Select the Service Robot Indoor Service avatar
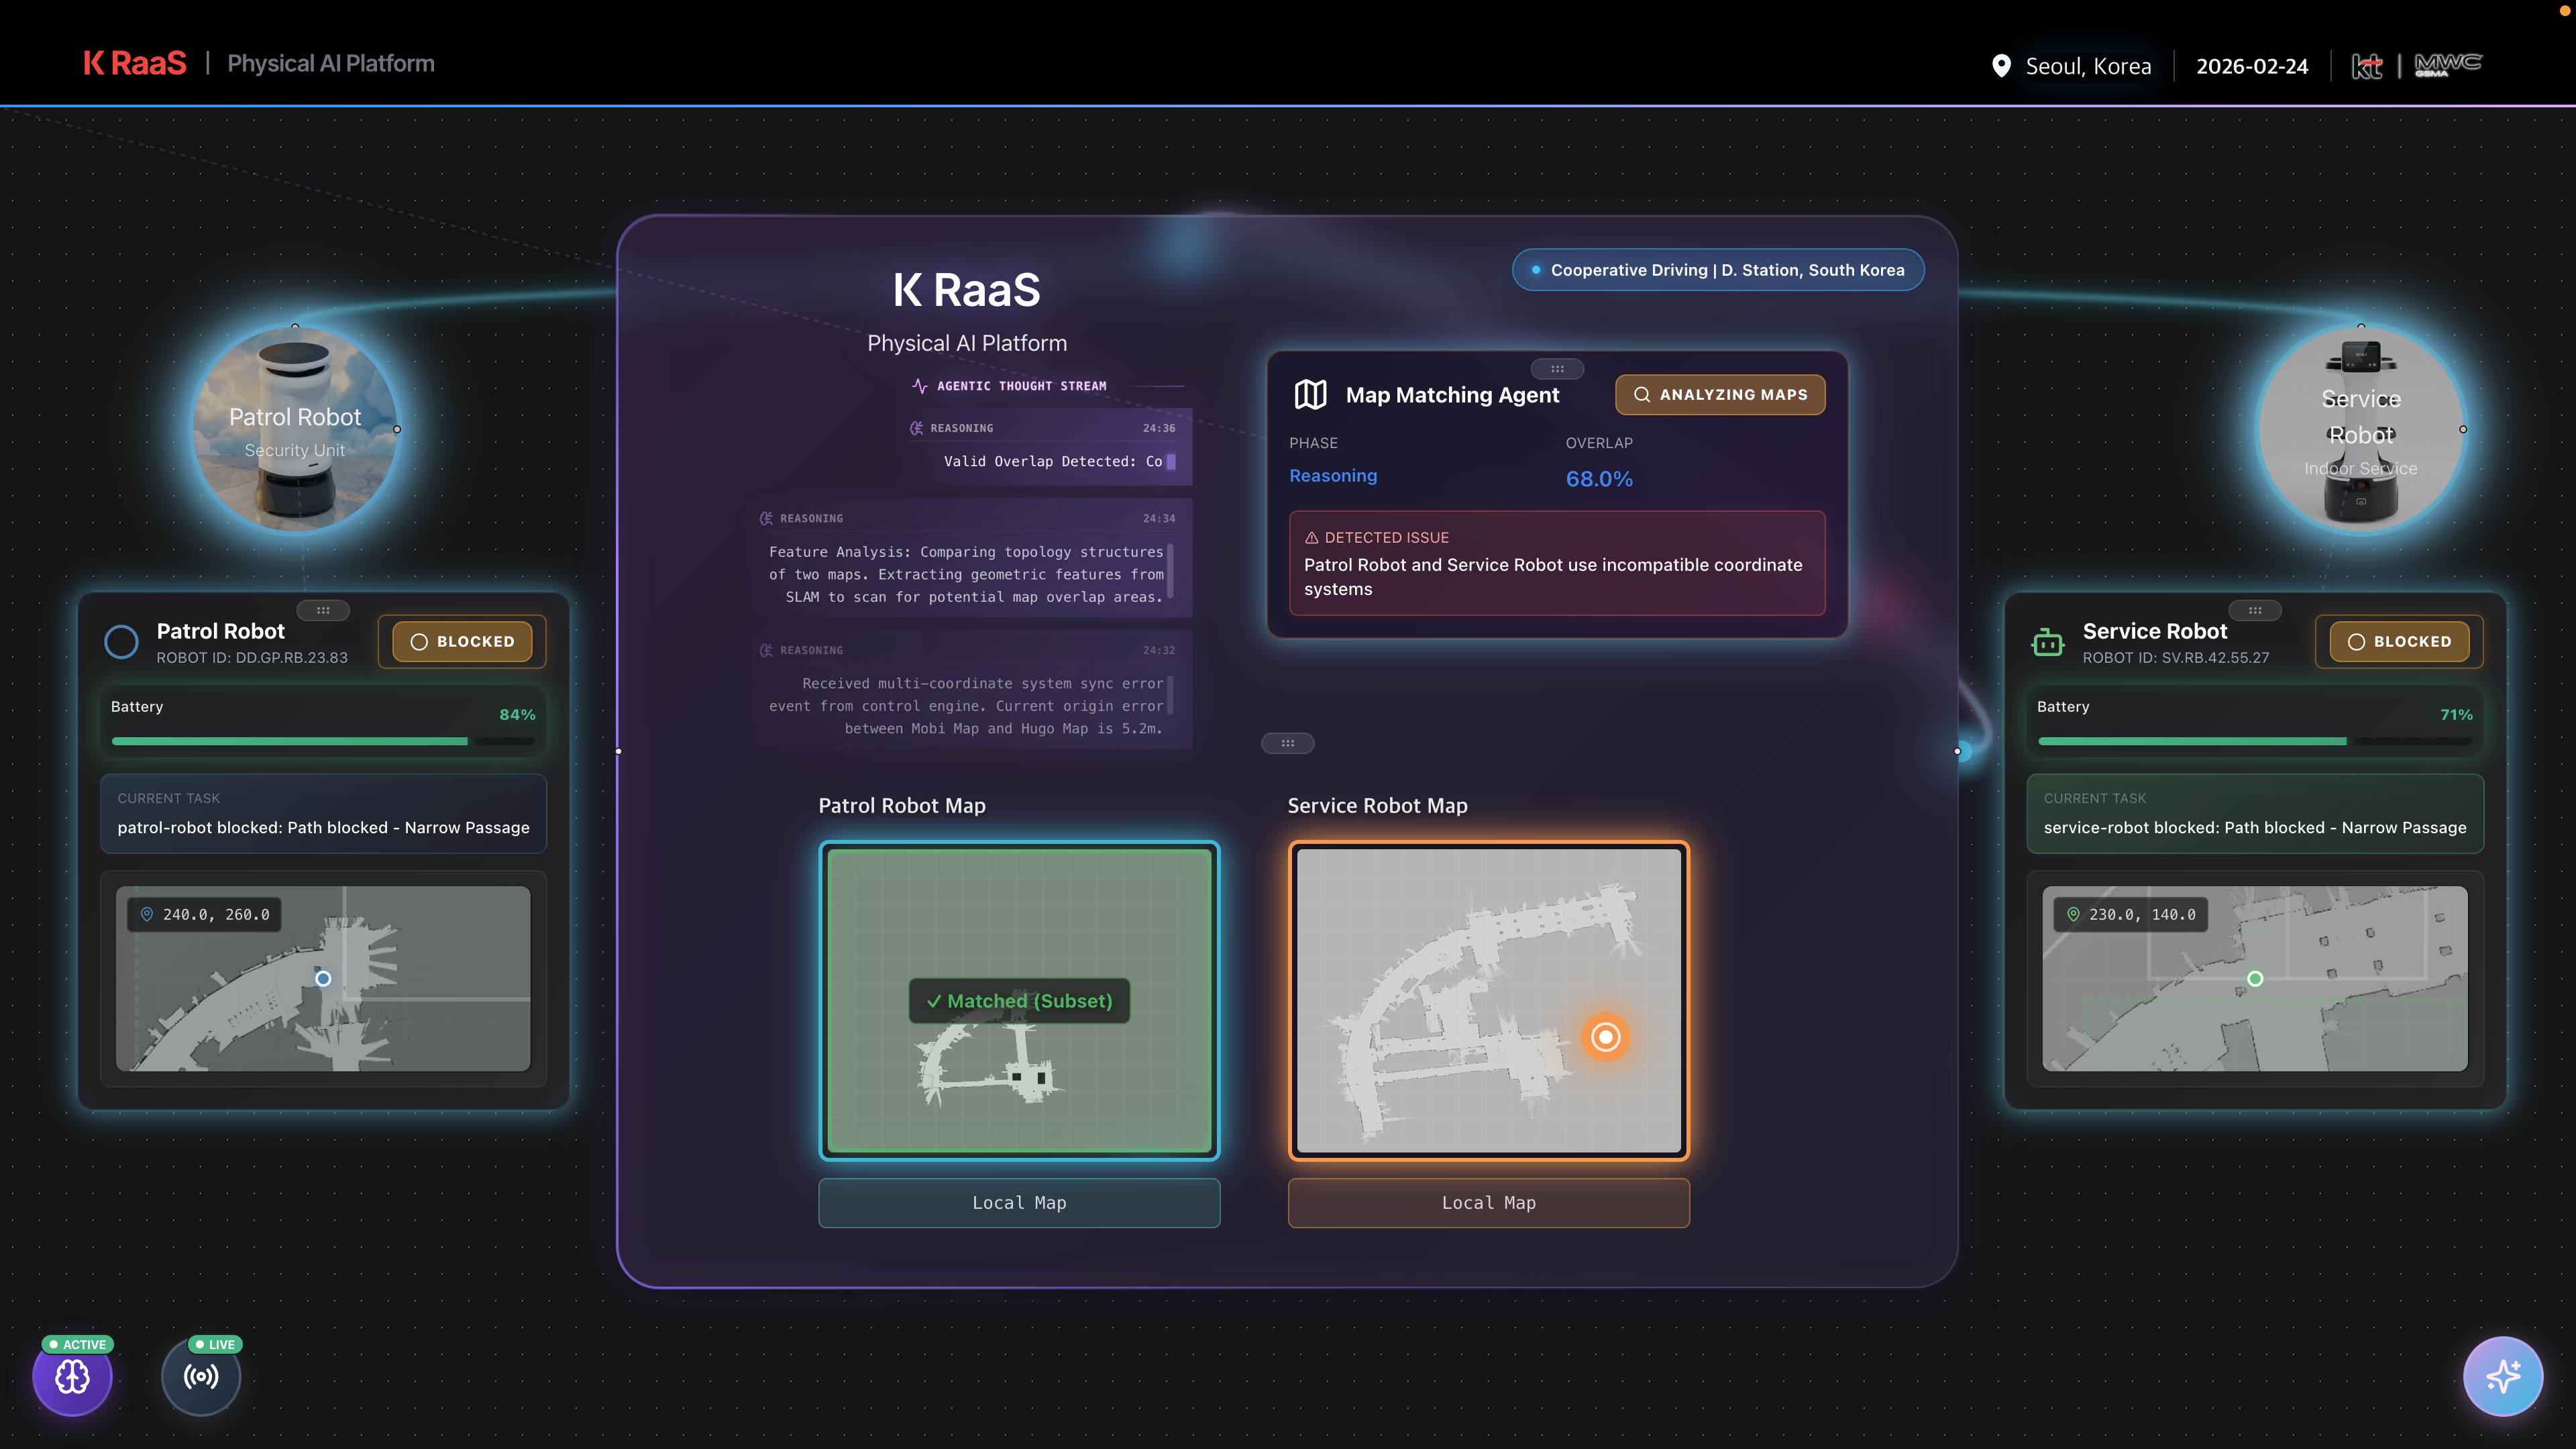This screenshot has width=2576, height=1449. tap(2361, 429)
